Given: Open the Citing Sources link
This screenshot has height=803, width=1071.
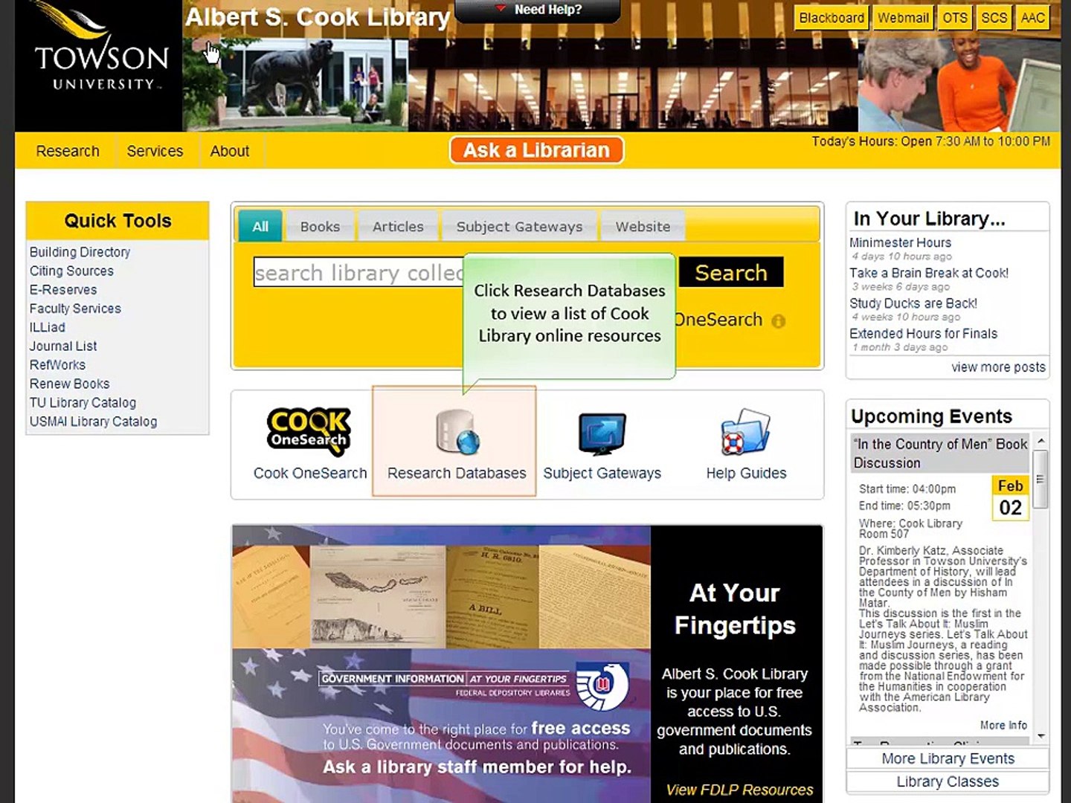Looking at the screenshot, I should 71,271.
